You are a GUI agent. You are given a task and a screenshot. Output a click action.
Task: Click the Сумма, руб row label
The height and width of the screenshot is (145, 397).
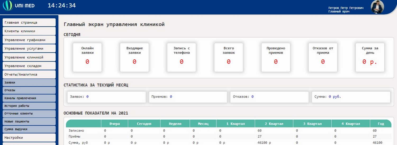pos(78,143)
